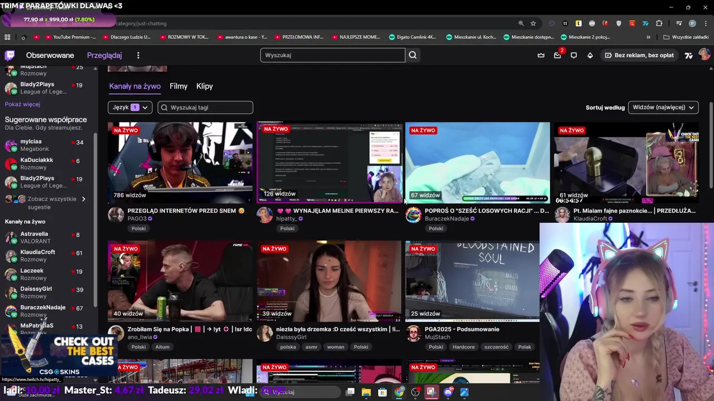This screenshot has width=714, height=401.
Task: Click the Aitum tag under ano_liwia stream
Action: point(162,347)
